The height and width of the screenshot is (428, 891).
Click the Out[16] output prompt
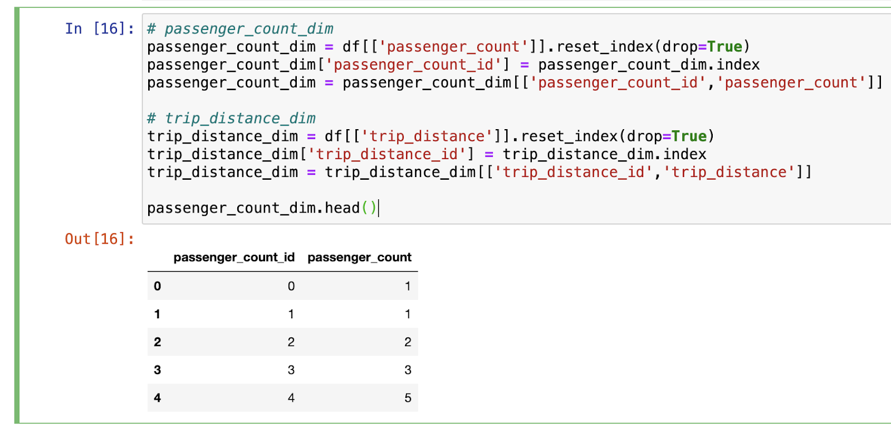pyautogui.click(x=99, y=239)
